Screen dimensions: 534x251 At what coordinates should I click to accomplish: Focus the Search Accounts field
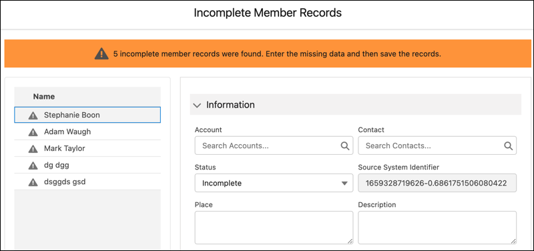pos(274,146)
